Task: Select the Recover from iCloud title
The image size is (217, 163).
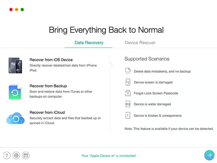Action: pyautogui.click(x=47, y=112)
